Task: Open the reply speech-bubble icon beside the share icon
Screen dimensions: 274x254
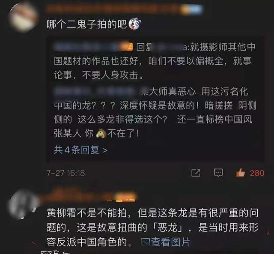Action: [218, 173]
